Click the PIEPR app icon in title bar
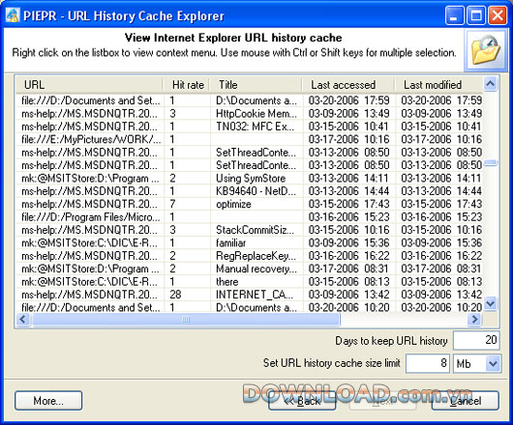513x425 pixels. point(13,15)
